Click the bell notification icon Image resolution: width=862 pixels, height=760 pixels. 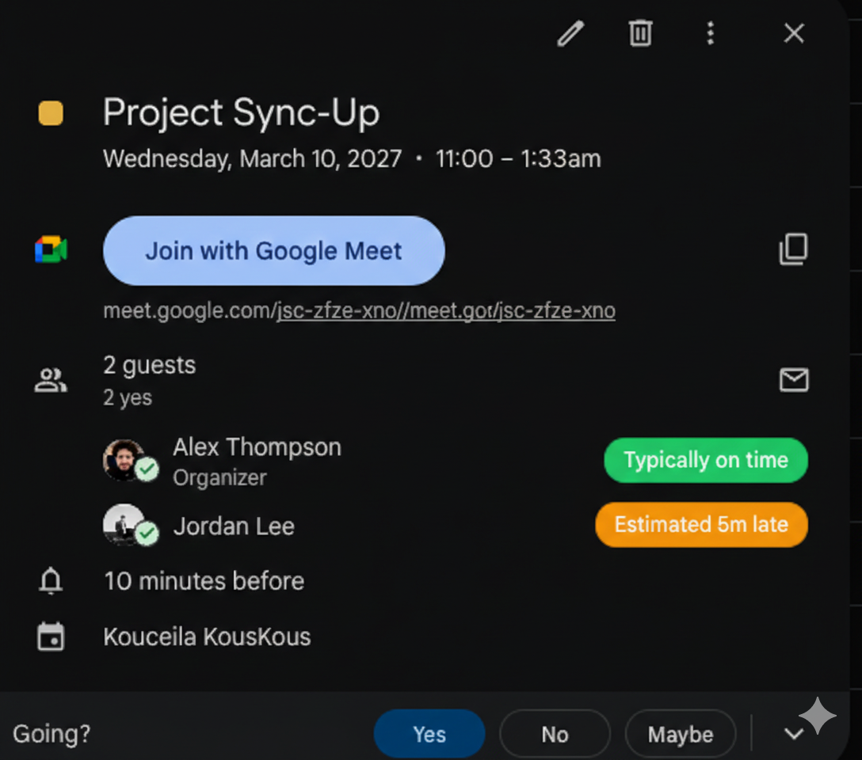pos(51,582)
